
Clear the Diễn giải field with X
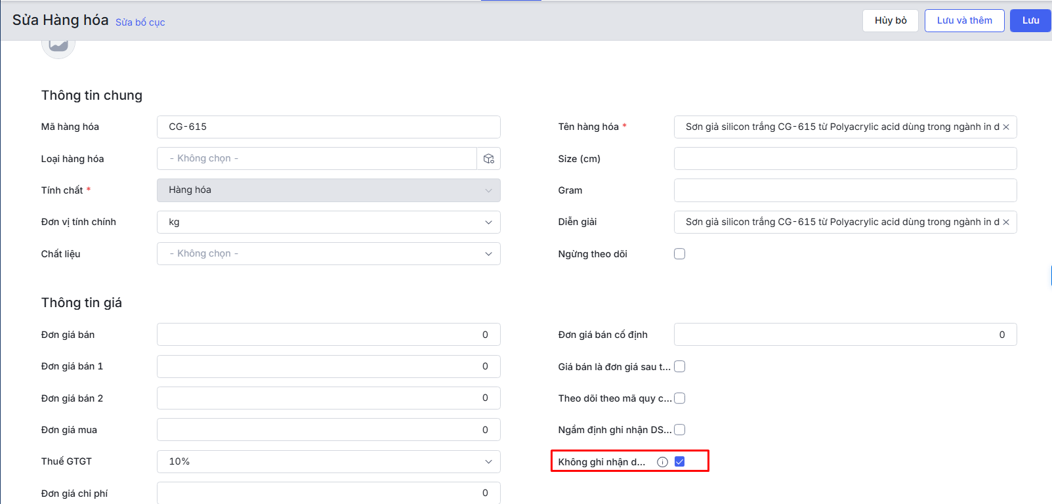[x=1005, y=222]
